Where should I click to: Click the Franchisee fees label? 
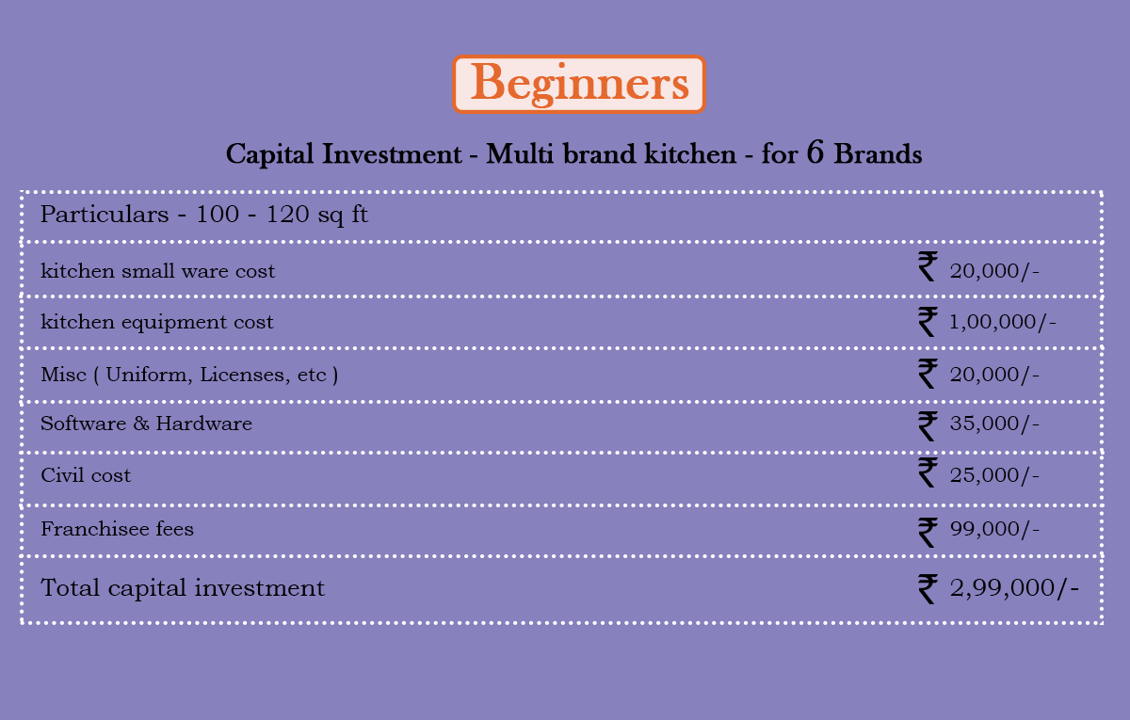pos(117,529)
